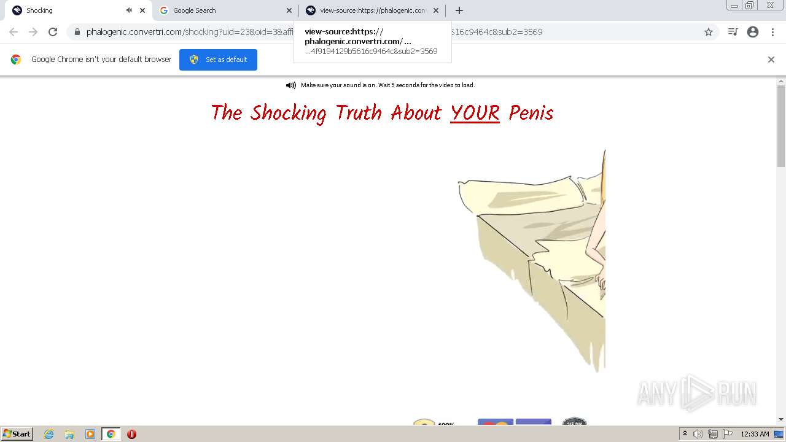Bookmark this page with star icon
The height and width of the screenshot is (442, 786).
pyautogui.click(x=709, y=32)
